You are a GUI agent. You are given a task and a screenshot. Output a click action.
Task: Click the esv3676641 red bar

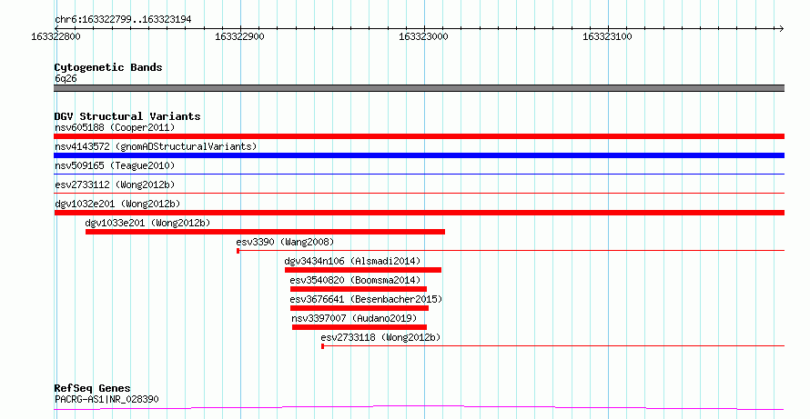[359, 308]
